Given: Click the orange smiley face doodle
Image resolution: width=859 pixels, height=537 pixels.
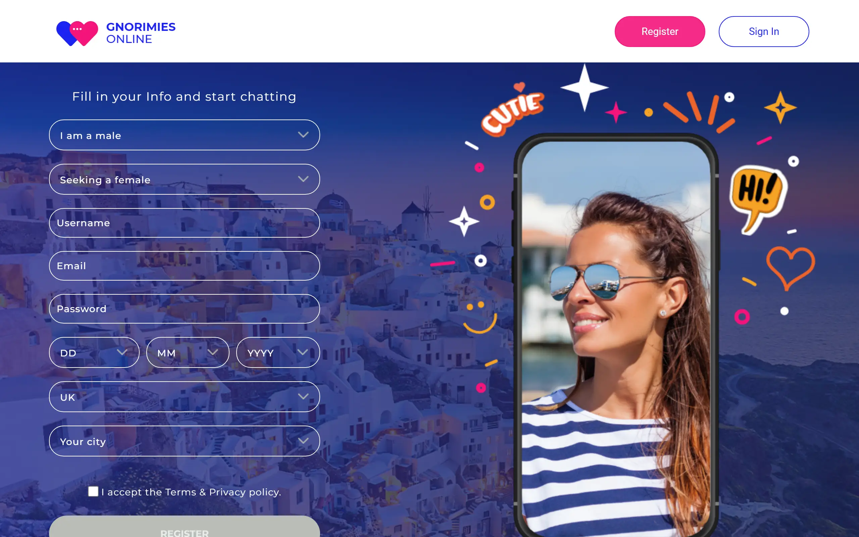Looking at the screenshot, I should tap(479, 317).
